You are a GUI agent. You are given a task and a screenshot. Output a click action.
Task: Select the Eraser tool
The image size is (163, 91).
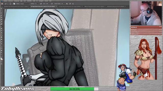pyautogui.click(x=2, y=33)
